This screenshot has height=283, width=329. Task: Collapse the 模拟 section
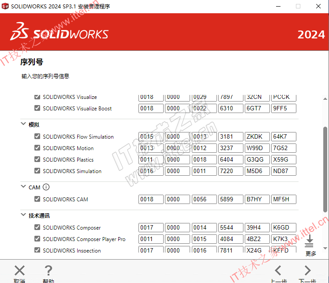[23, 124]
